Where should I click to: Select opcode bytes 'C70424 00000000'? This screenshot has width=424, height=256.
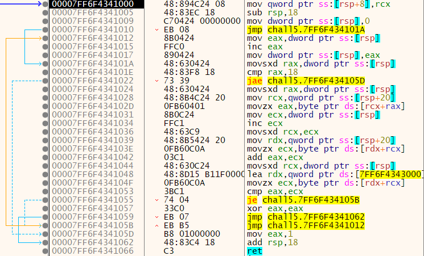pyautogui.click(x=202, y=21)
